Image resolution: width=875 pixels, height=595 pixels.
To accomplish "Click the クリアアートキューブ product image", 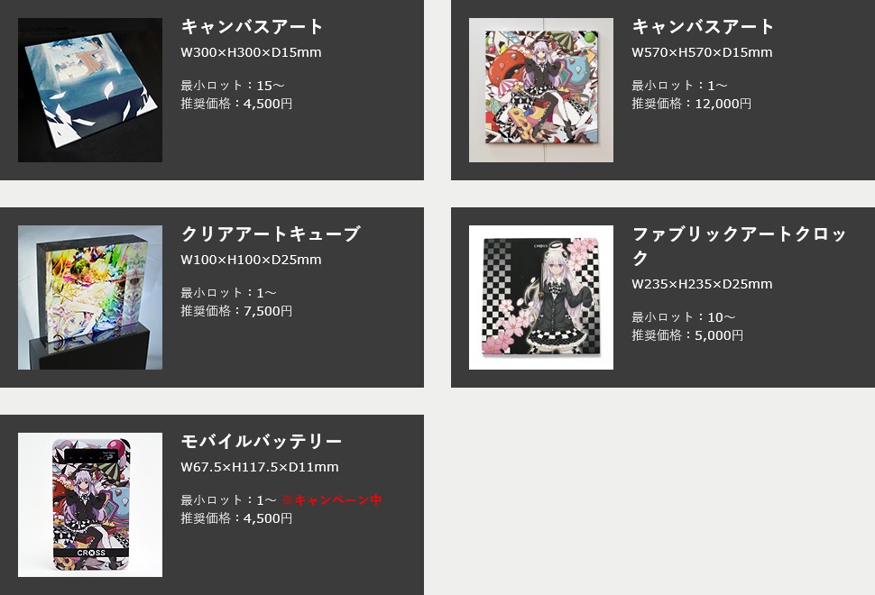I will [x=90, y=297].
